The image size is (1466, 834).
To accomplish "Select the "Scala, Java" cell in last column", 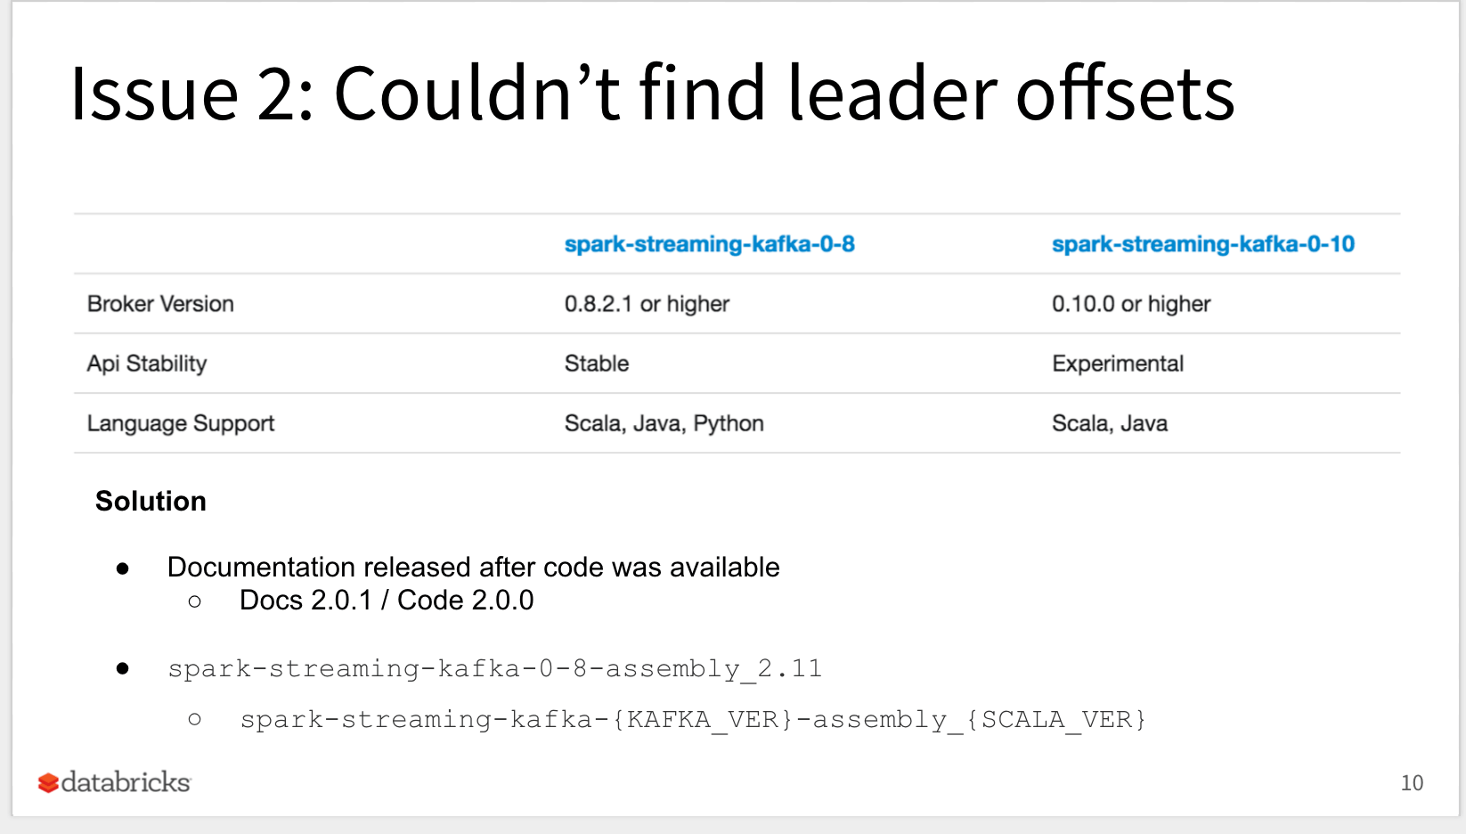I will click(x=1109, y=423).
